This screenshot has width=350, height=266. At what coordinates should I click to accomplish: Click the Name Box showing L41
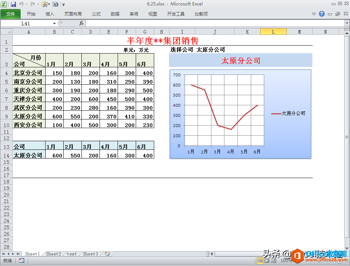click(x=26, y=24)
